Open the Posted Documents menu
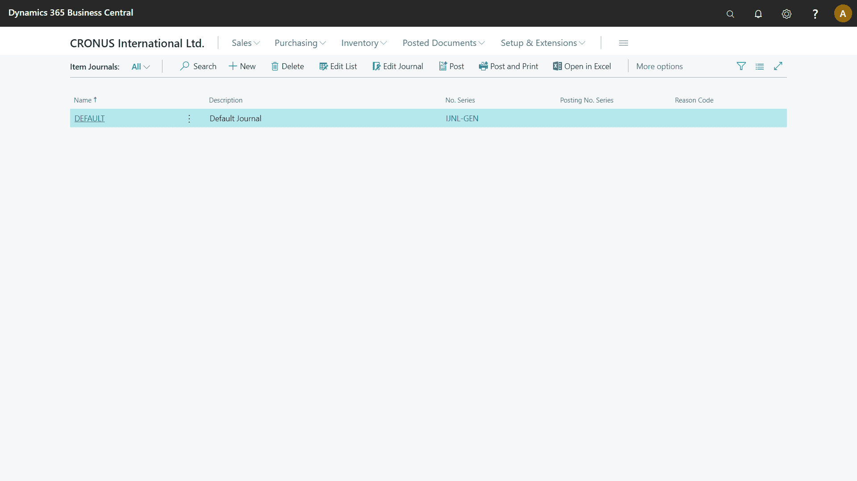 pyautogui.click(x=443, y=43)
